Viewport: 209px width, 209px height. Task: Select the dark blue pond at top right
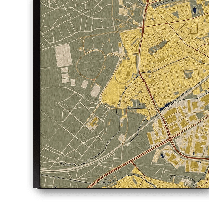coord(195,10)
